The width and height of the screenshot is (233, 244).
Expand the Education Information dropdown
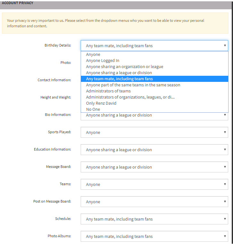[154, 150]
